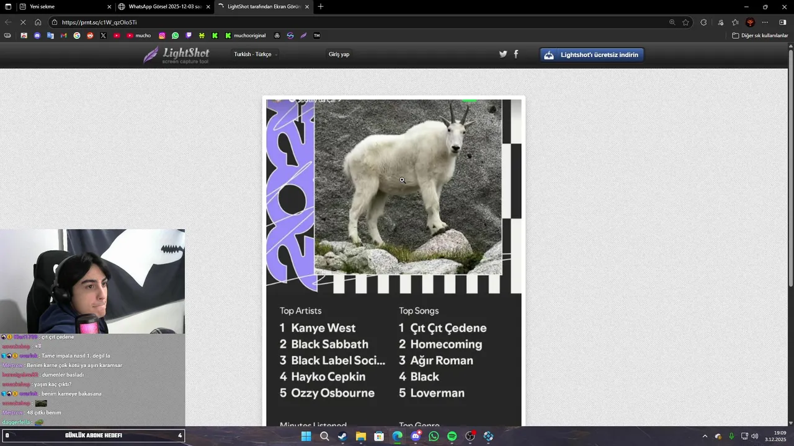794x446 pixels.
Task: Open the favorites list icon
Action: (735, 22)
